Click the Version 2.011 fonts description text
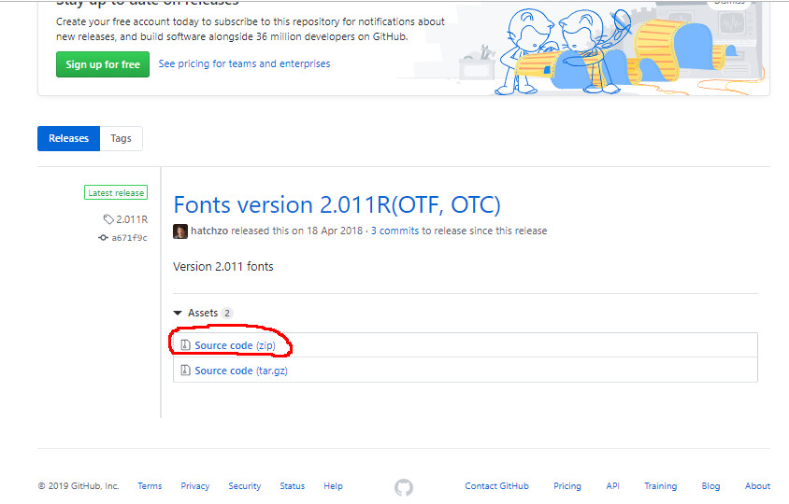 222,266
